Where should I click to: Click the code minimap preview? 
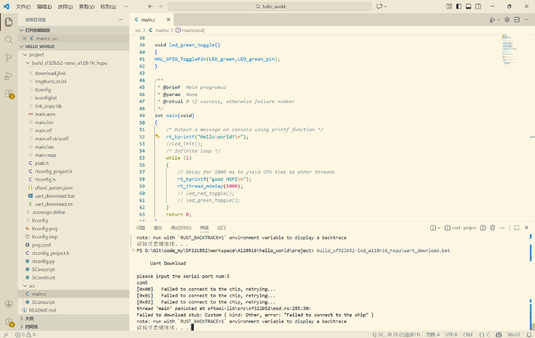[x=508, y=48]
